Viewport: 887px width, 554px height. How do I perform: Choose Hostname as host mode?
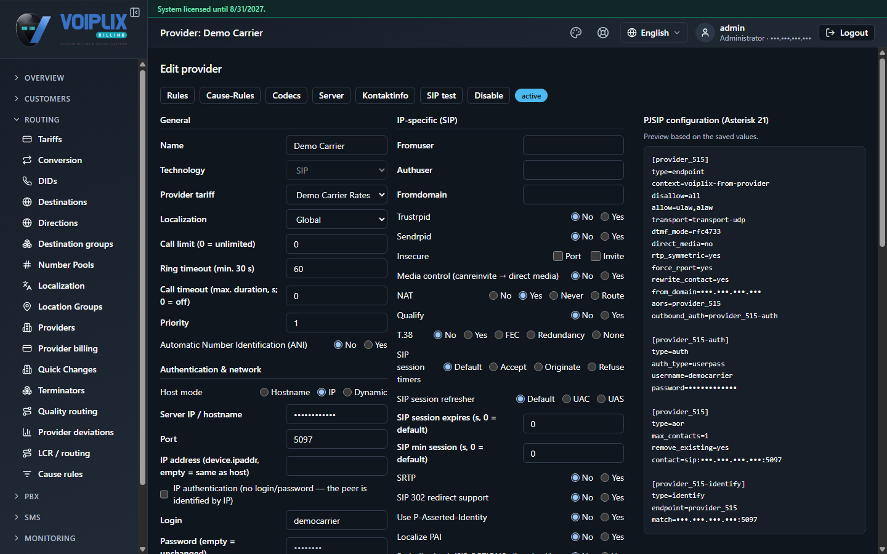pos(264,392)
